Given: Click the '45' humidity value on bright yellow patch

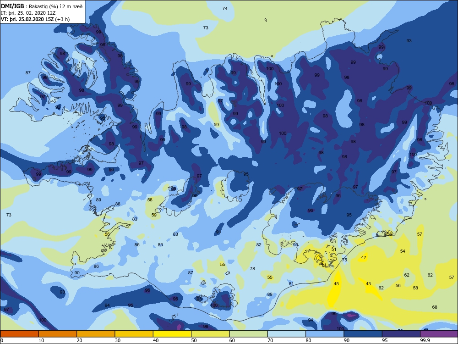Looking at the screenshot, I should (336, 284).
